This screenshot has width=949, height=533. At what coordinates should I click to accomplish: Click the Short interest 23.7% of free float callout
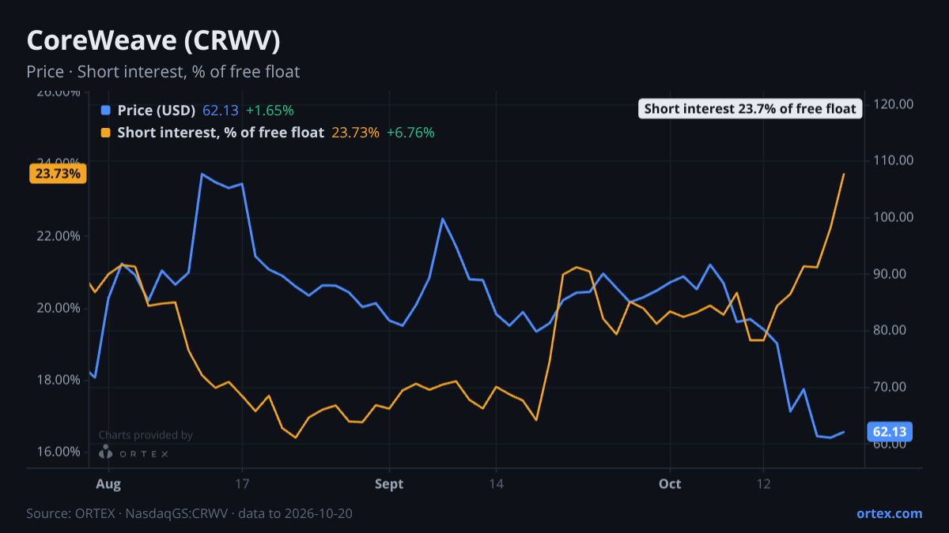click(x=749, y=109)
